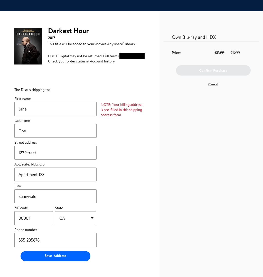This screenshot has width=263, height=277.
Task: Click the struck-through $21.99 price
Action: 219,52
